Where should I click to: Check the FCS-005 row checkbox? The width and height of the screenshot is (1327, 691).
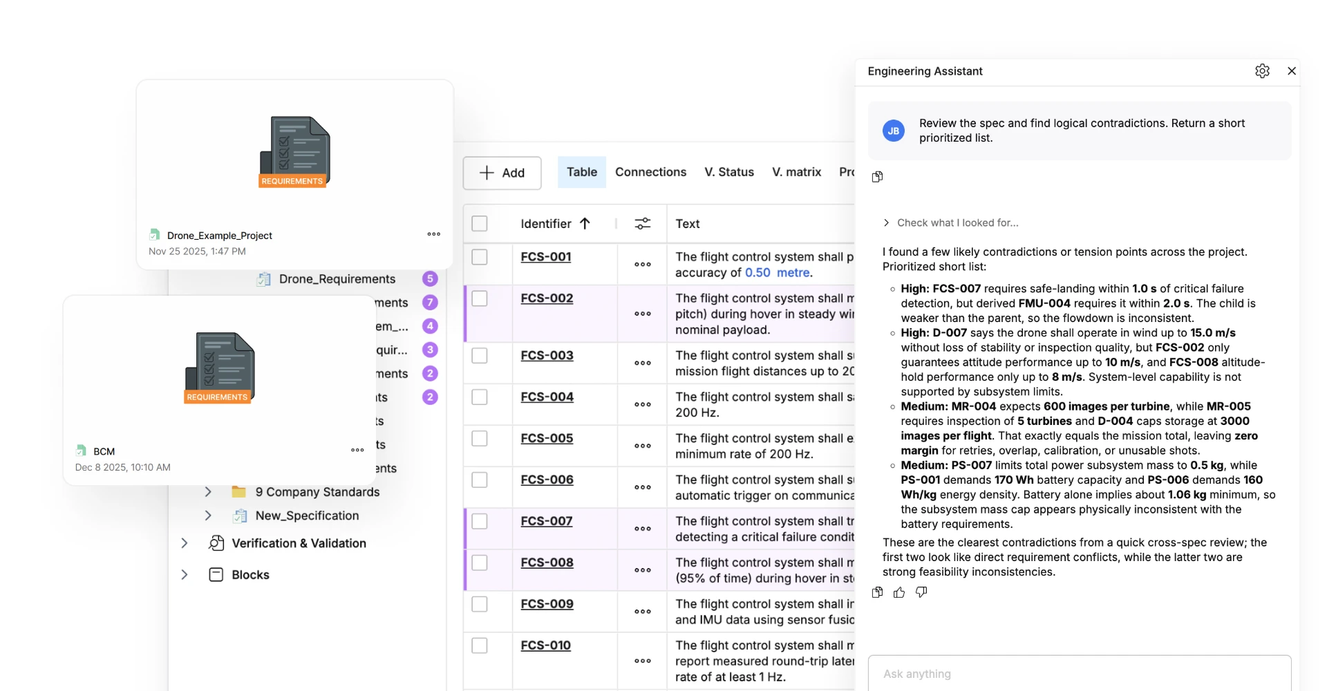[x=480, y=439]
